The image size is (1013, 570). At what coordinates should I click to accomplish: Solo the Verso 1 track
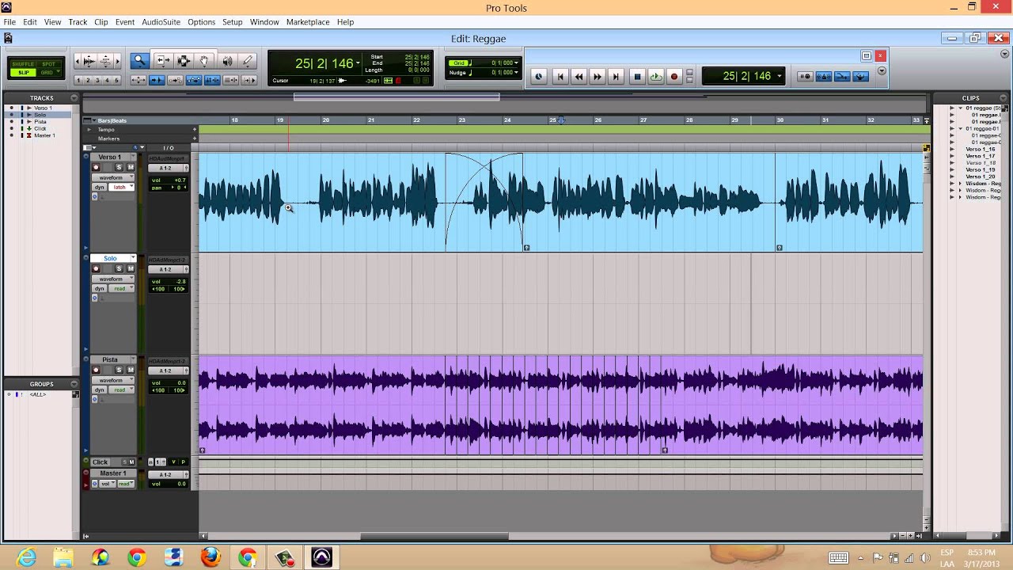point(120,167)
